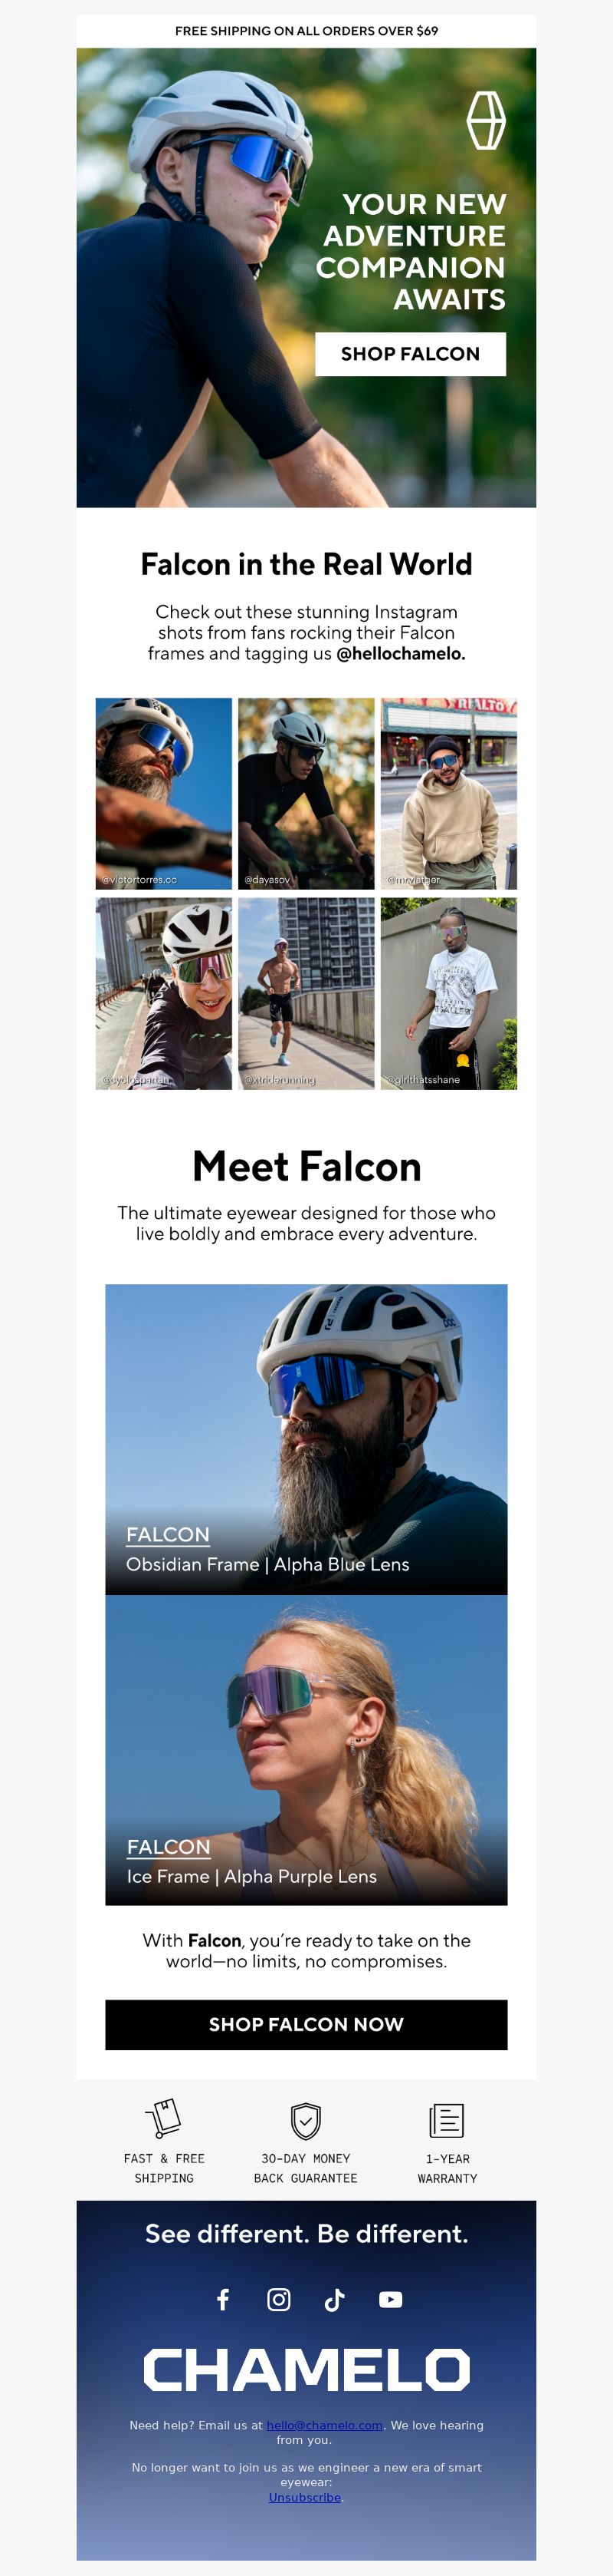This screenshot has width=613, height=2576.
Task: Click the free shipping over $69 banner
Action: click(x=306, y=31)
